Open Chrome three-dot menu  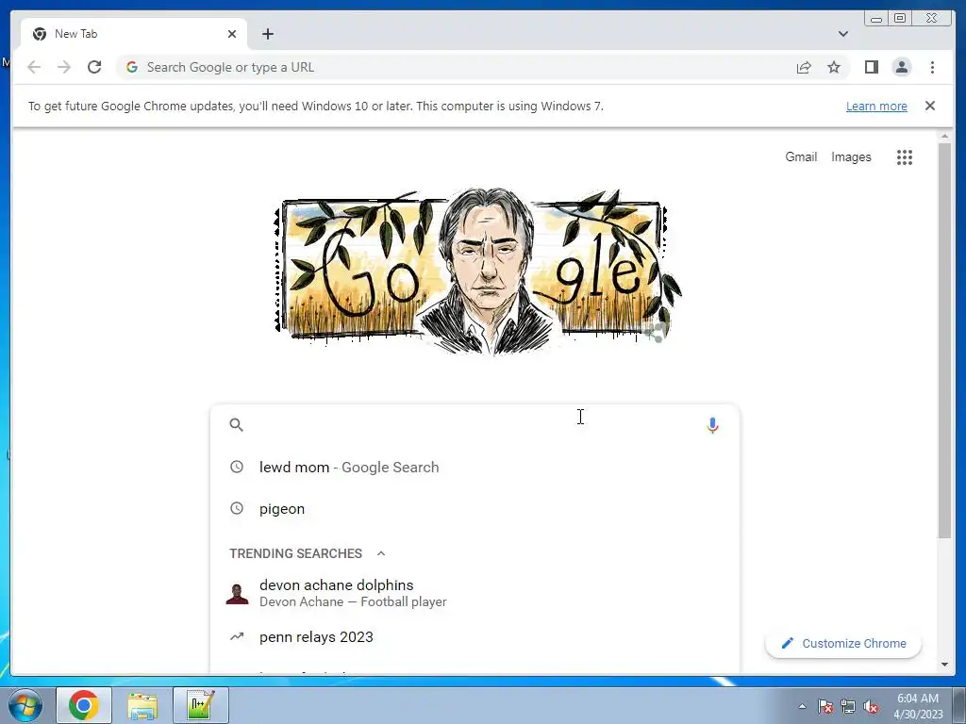coord(932,67)
